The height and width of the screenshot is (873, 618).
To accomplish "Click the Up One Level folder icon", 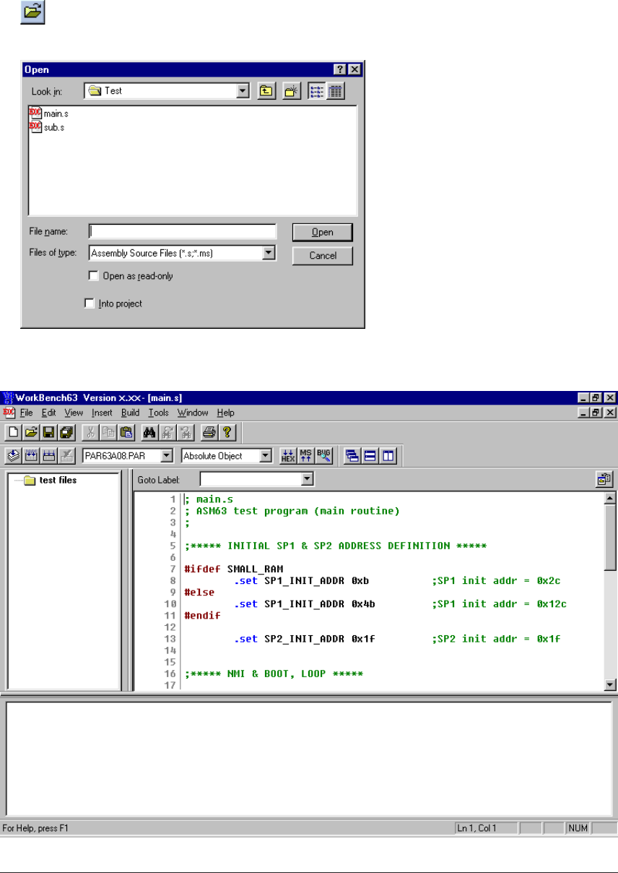I will (266, 91).
